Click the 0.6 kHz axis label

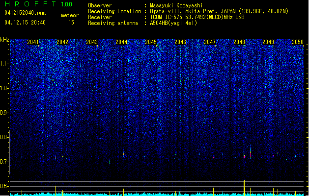[4, 186]
